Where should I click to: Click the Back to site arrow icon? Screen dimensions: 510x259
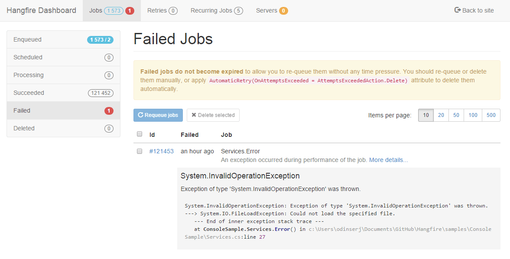click(x=457, y=10)
